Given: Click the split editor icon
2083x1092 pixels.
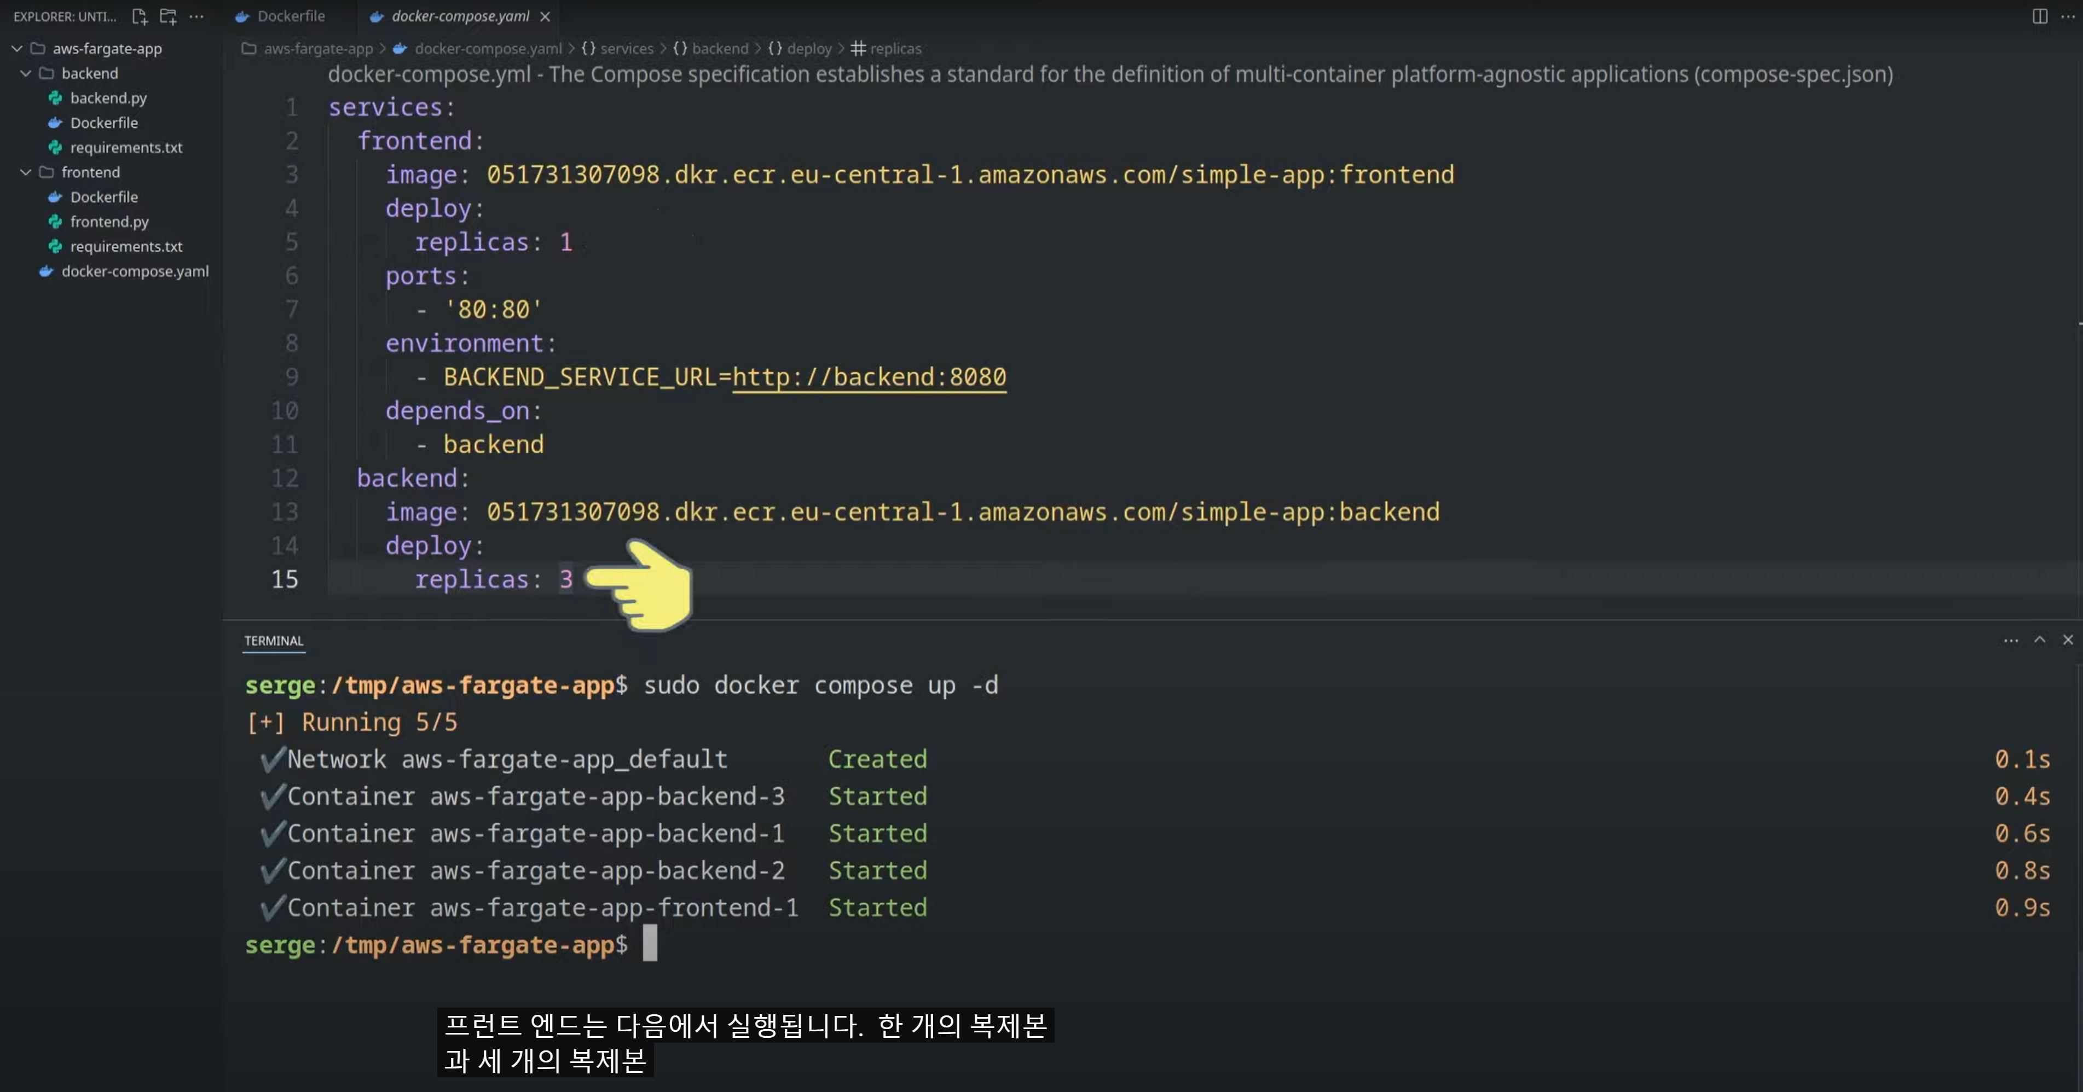Looking at the screenshot, I should [x=2039, y=16].
